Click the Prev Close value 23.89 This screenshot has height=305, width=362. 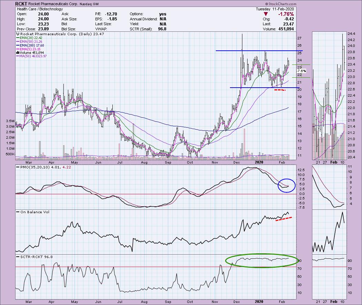coord(43,29)
